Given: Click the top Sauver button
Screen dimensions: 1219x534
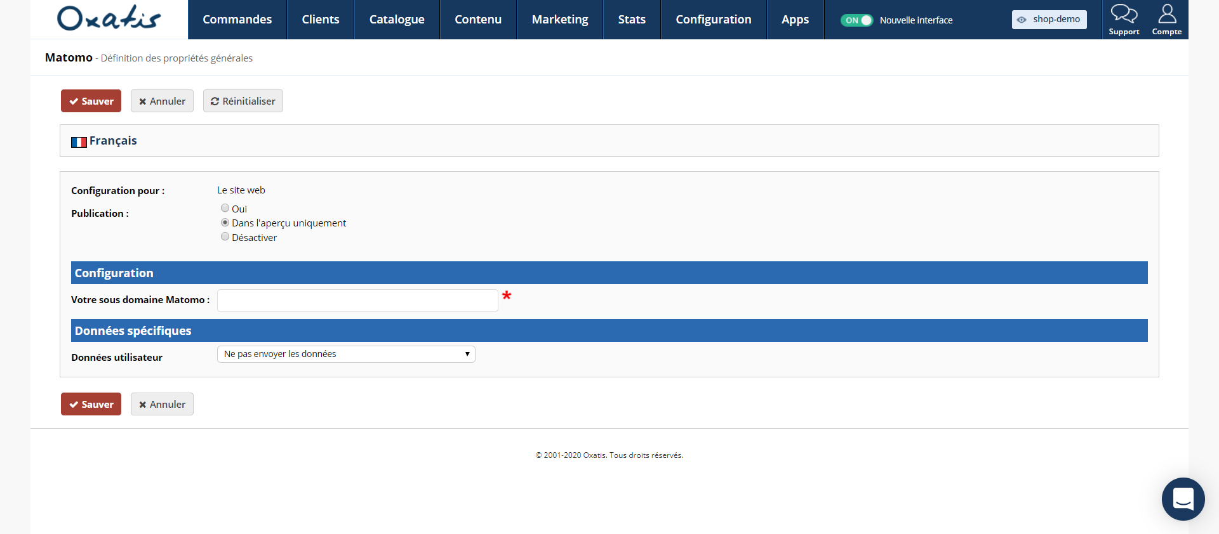Looking at the screenshot, I should click(x=91, y=101).
